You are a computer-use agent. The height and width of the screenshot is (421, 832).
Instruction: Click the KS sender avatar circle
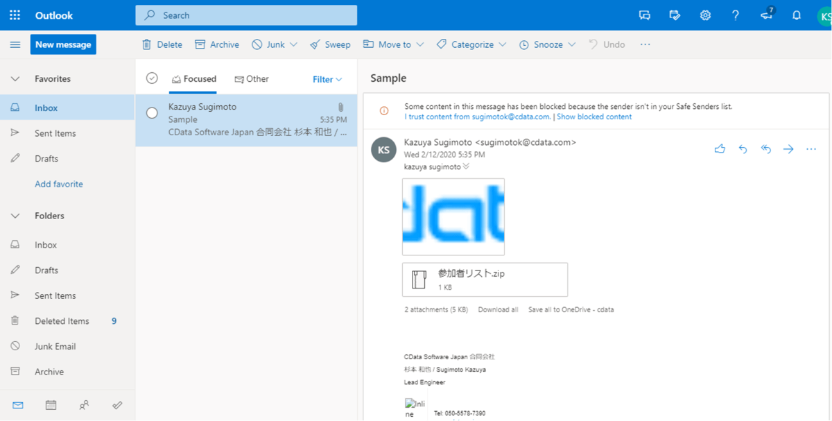(383, 150)
